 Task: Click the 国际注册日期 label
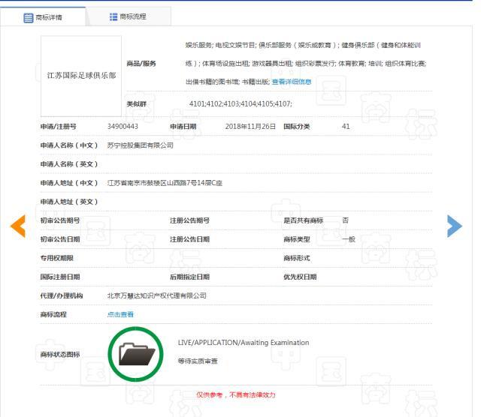click(x=60, y=277)
